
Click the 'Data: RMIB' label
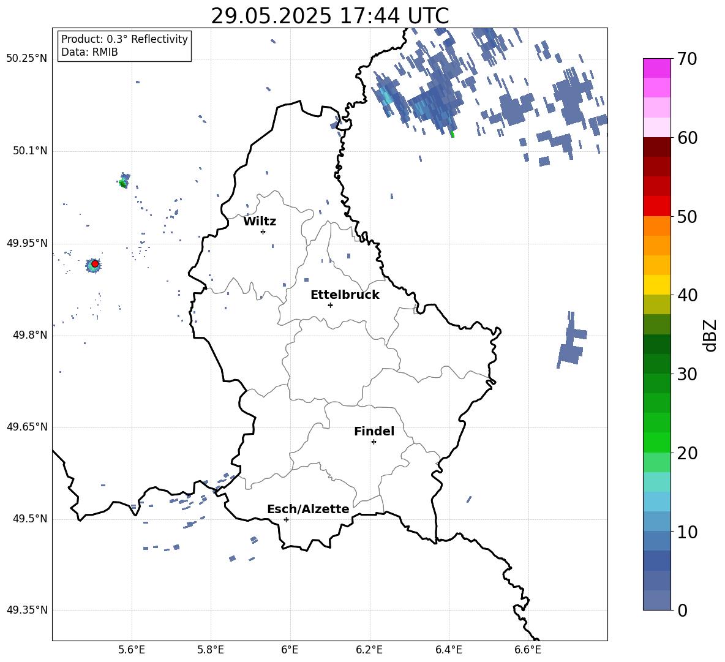click(x=89, y=52)
